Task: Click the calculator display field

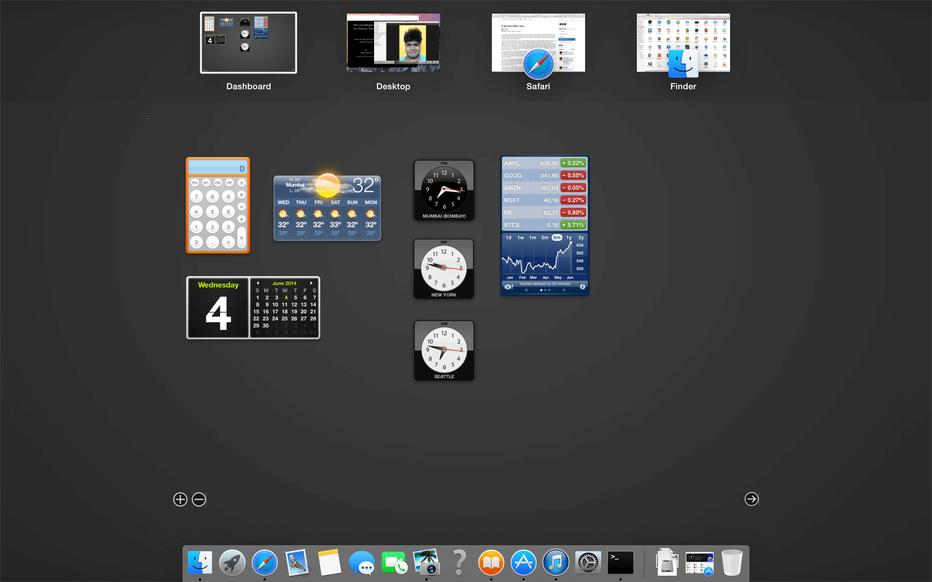Action: [x=217, y=168]
